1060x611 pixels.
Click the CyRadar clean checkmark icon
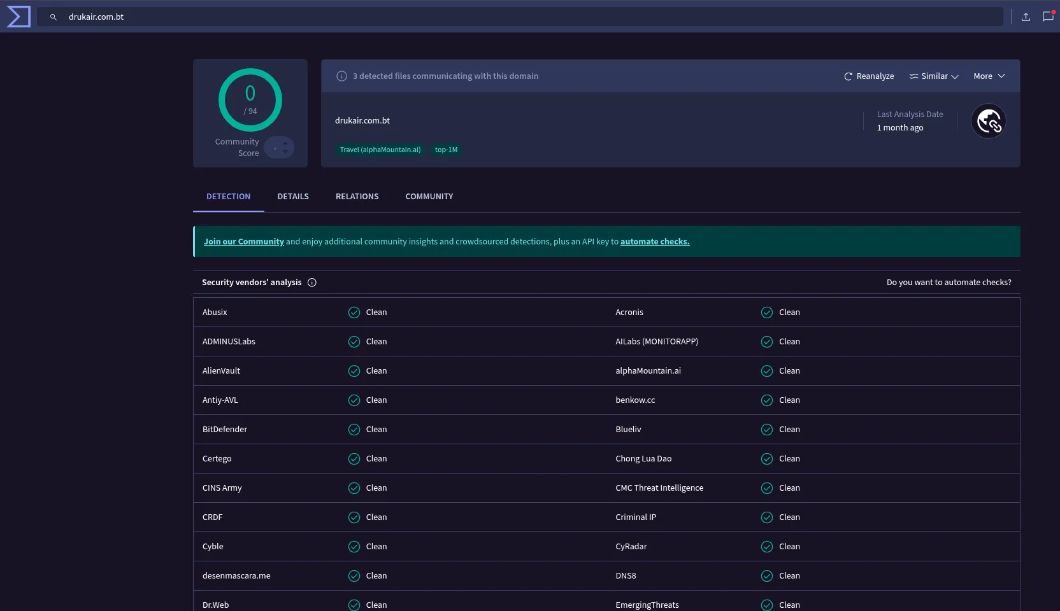(767, 547)
